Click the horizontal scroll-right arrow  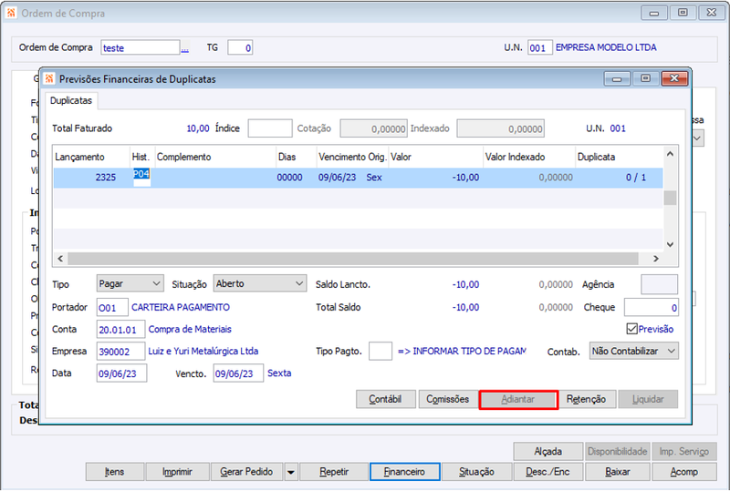656,259
